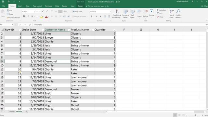Switch to the Sheet1 tab
This screenshot has width=208, height=117.
pos(12,111)
